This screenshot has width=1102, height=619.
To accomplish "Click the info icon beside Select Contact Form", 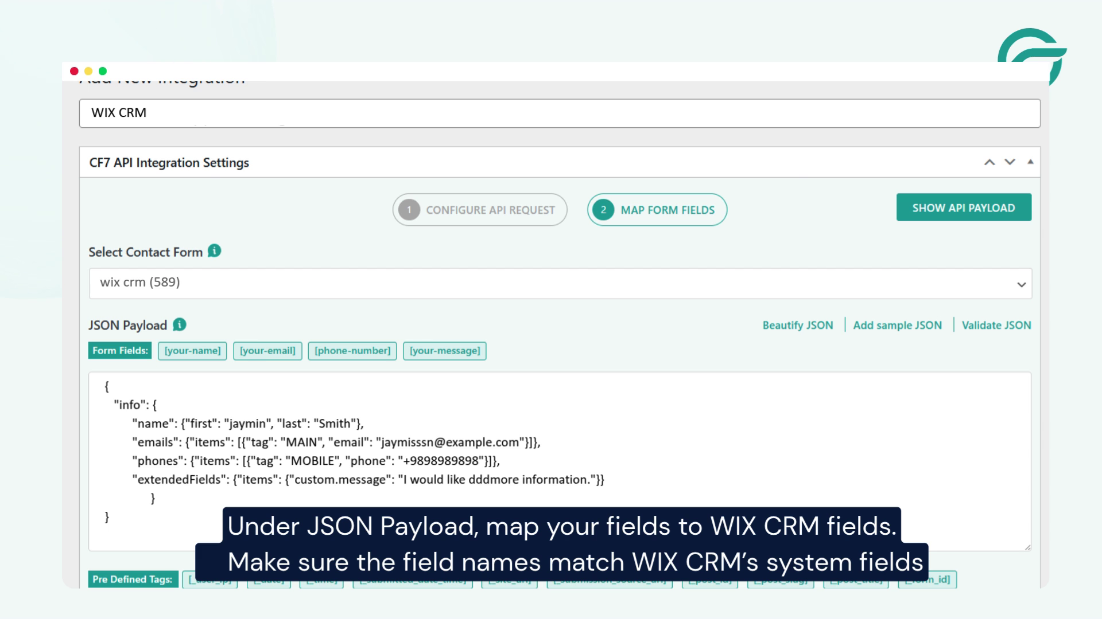I will [214, 251].
